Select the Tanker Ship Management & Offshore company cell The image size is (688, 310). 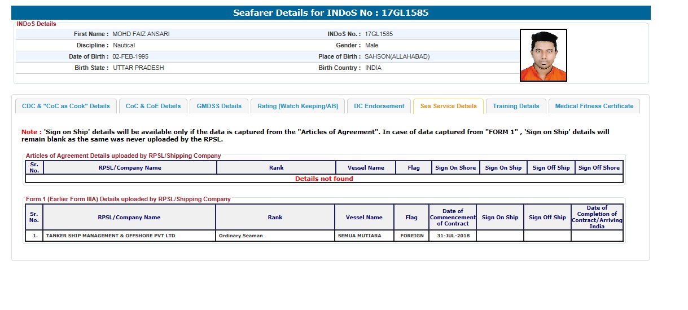110,236
